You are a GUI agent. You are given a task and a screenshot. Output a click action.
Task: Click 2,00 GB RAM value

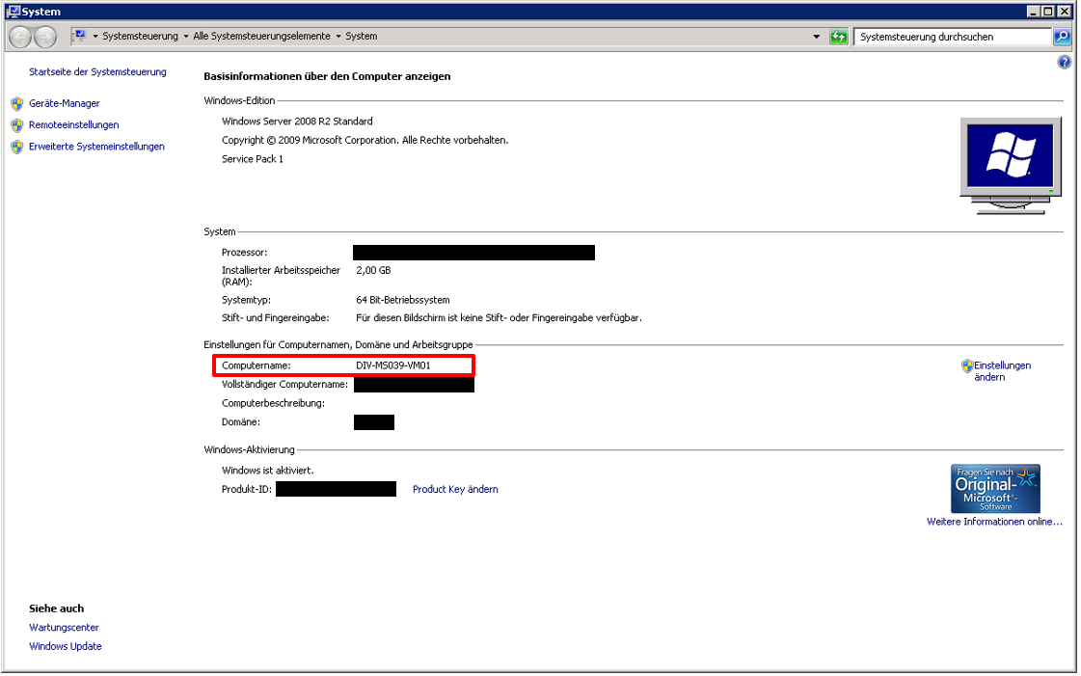click(x=373, y=271)
